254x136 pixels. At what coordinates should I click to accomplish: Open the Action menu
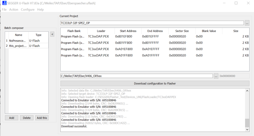click(x=14, y=10)
